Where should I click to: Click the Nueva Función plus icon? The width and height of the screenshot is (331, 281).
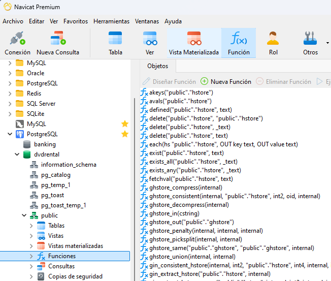coord(204,81)
